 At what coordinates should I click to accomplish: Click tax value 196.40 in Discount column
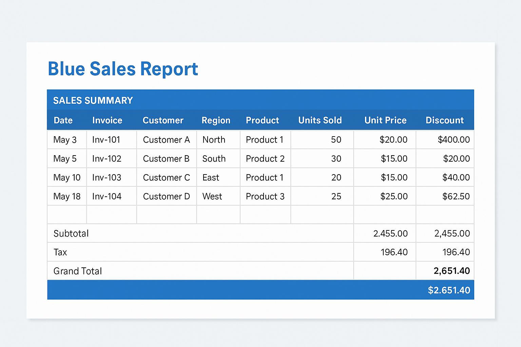456,252
